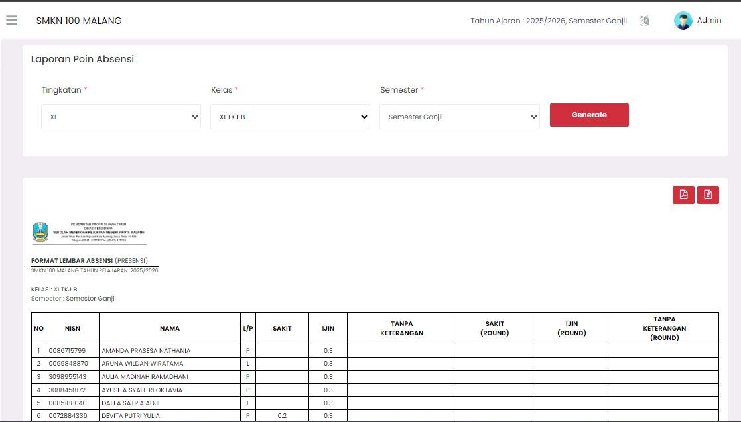Click the language translate icon
This screenshot has height=422, width=741.
point(644,21)
